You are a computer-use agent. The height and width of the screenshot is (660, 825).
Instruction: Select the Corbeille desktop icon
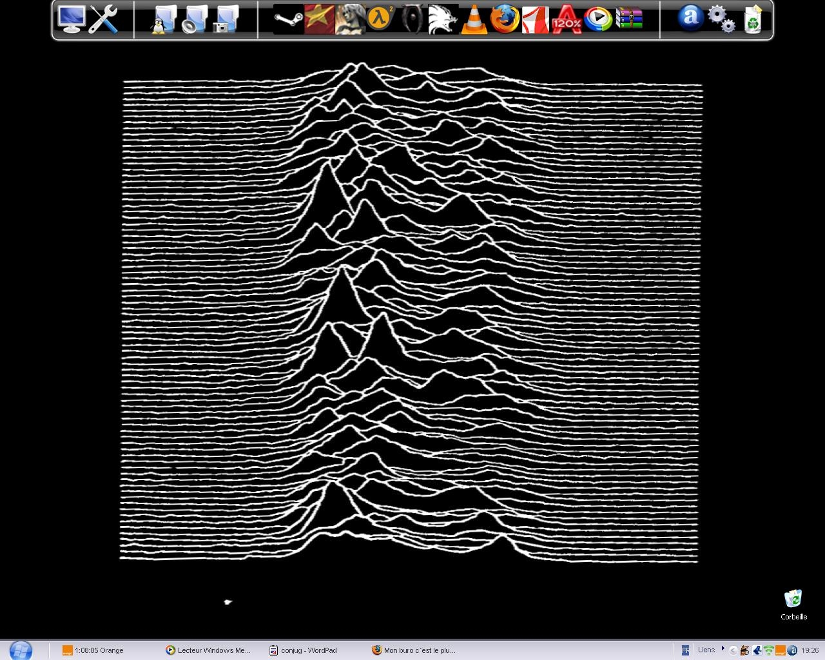793,605
